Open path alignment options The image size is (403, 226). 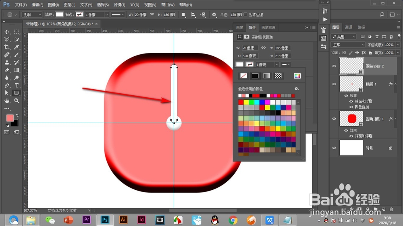(x=193, y=14)
